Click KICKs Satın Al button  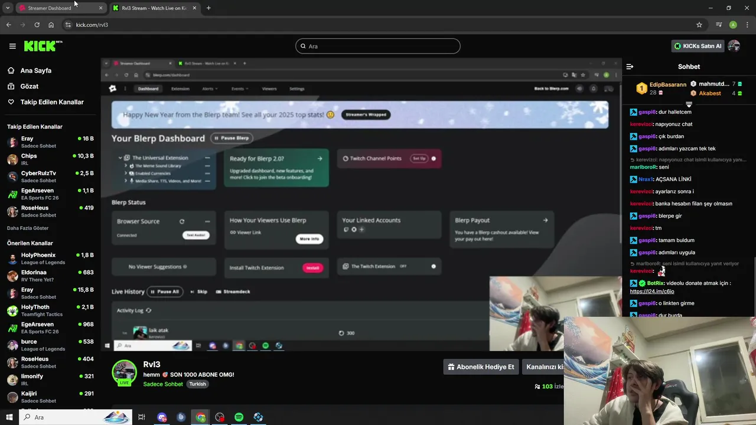(698, 46)
